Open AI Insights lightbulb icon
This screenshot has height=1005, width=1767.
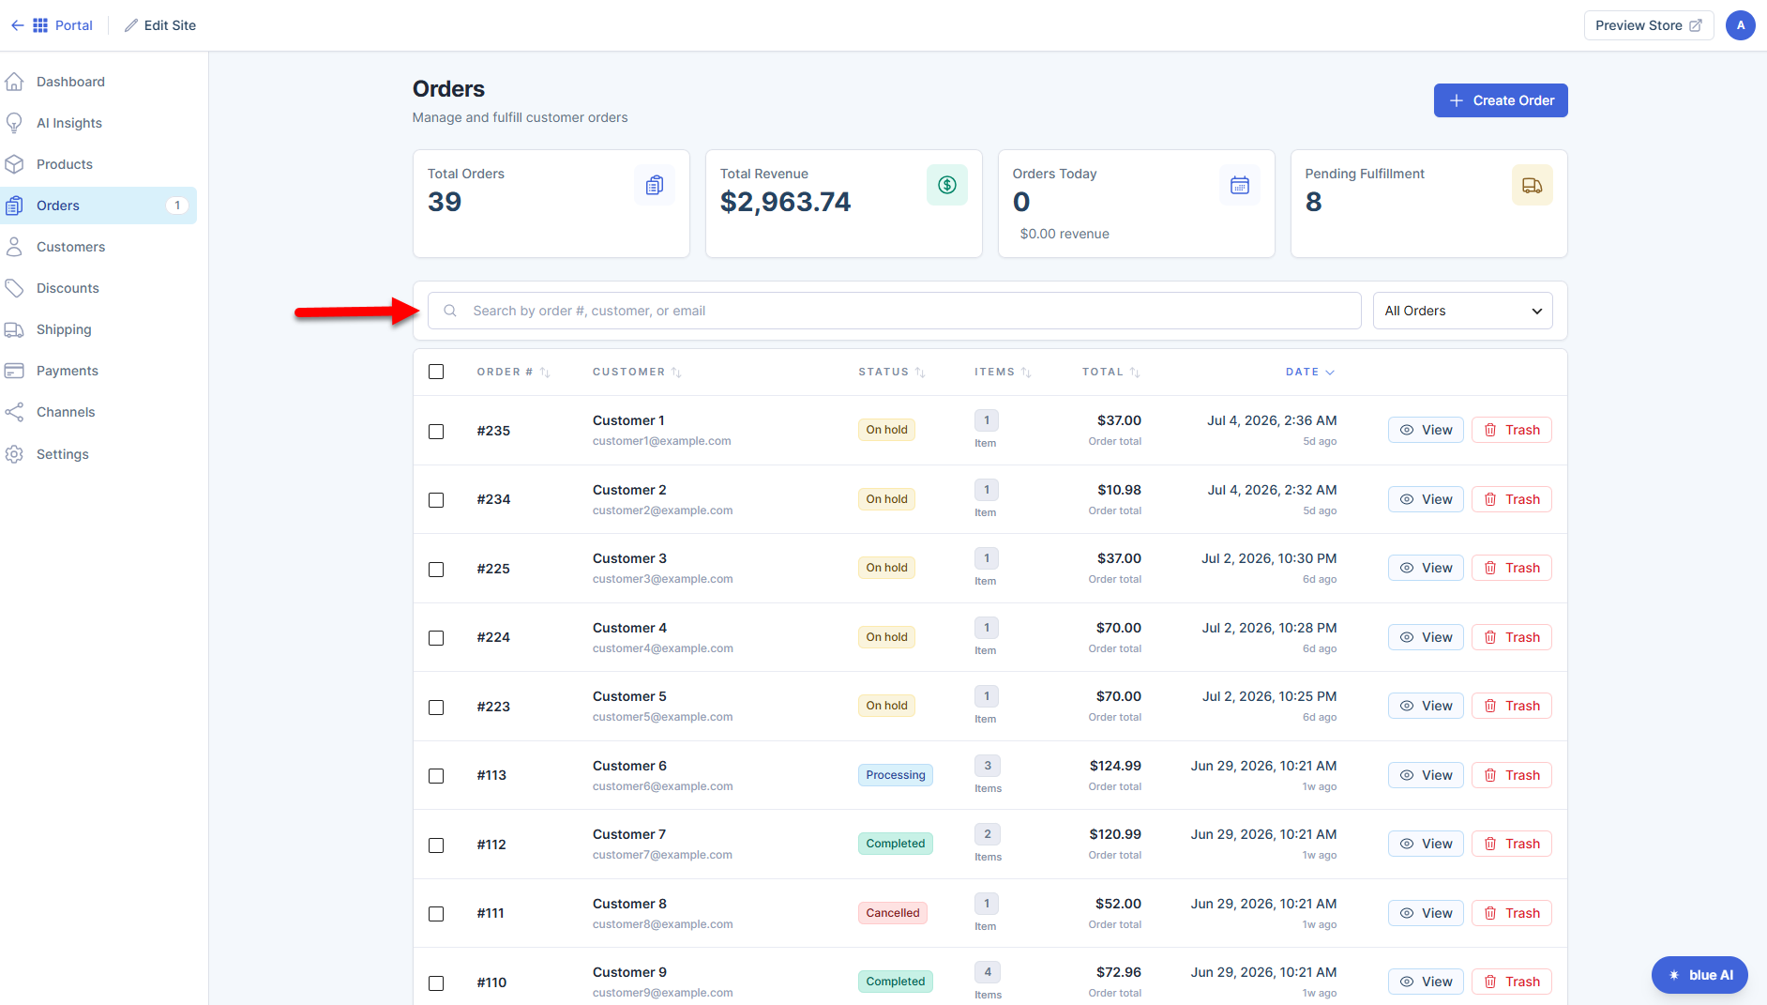click(14, 123)
